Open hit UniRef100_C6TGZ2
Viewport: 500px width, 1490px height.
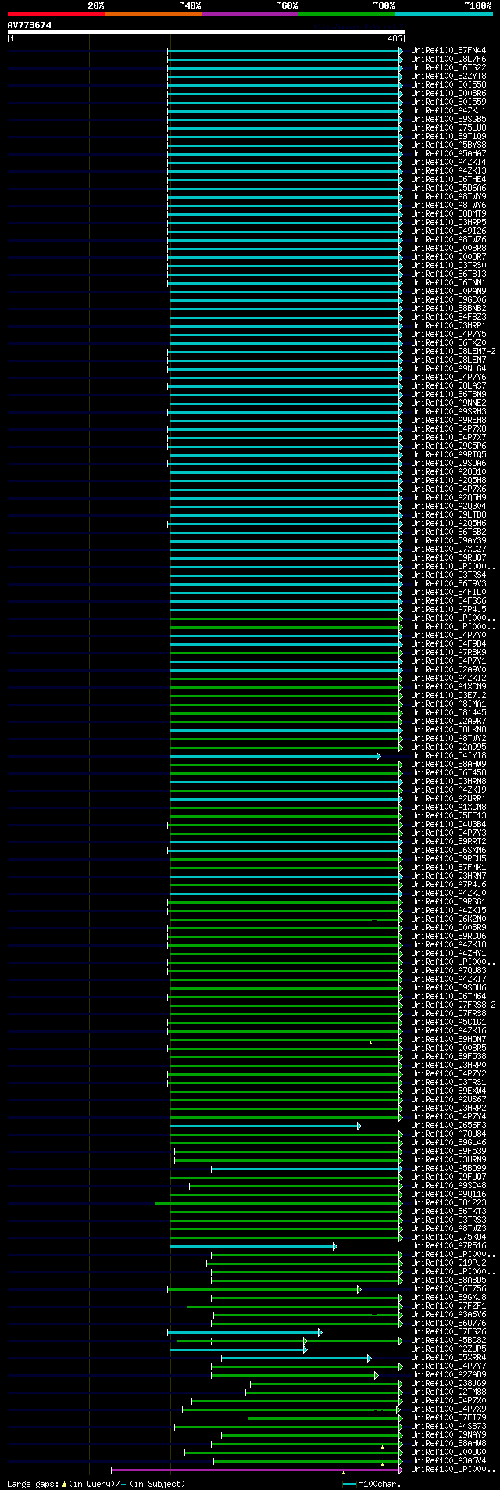coord(448,67)
